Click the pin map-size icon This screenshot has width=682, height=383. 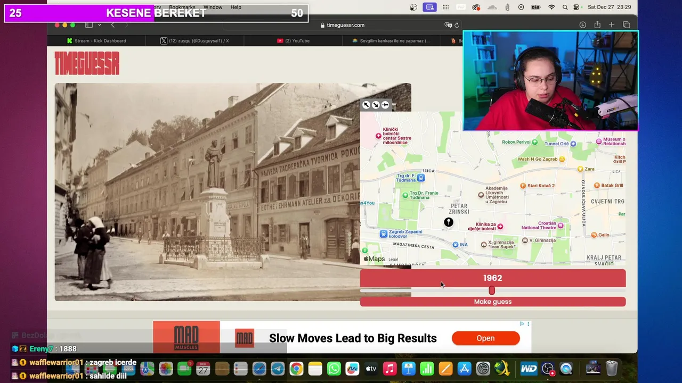click(385, 105)
